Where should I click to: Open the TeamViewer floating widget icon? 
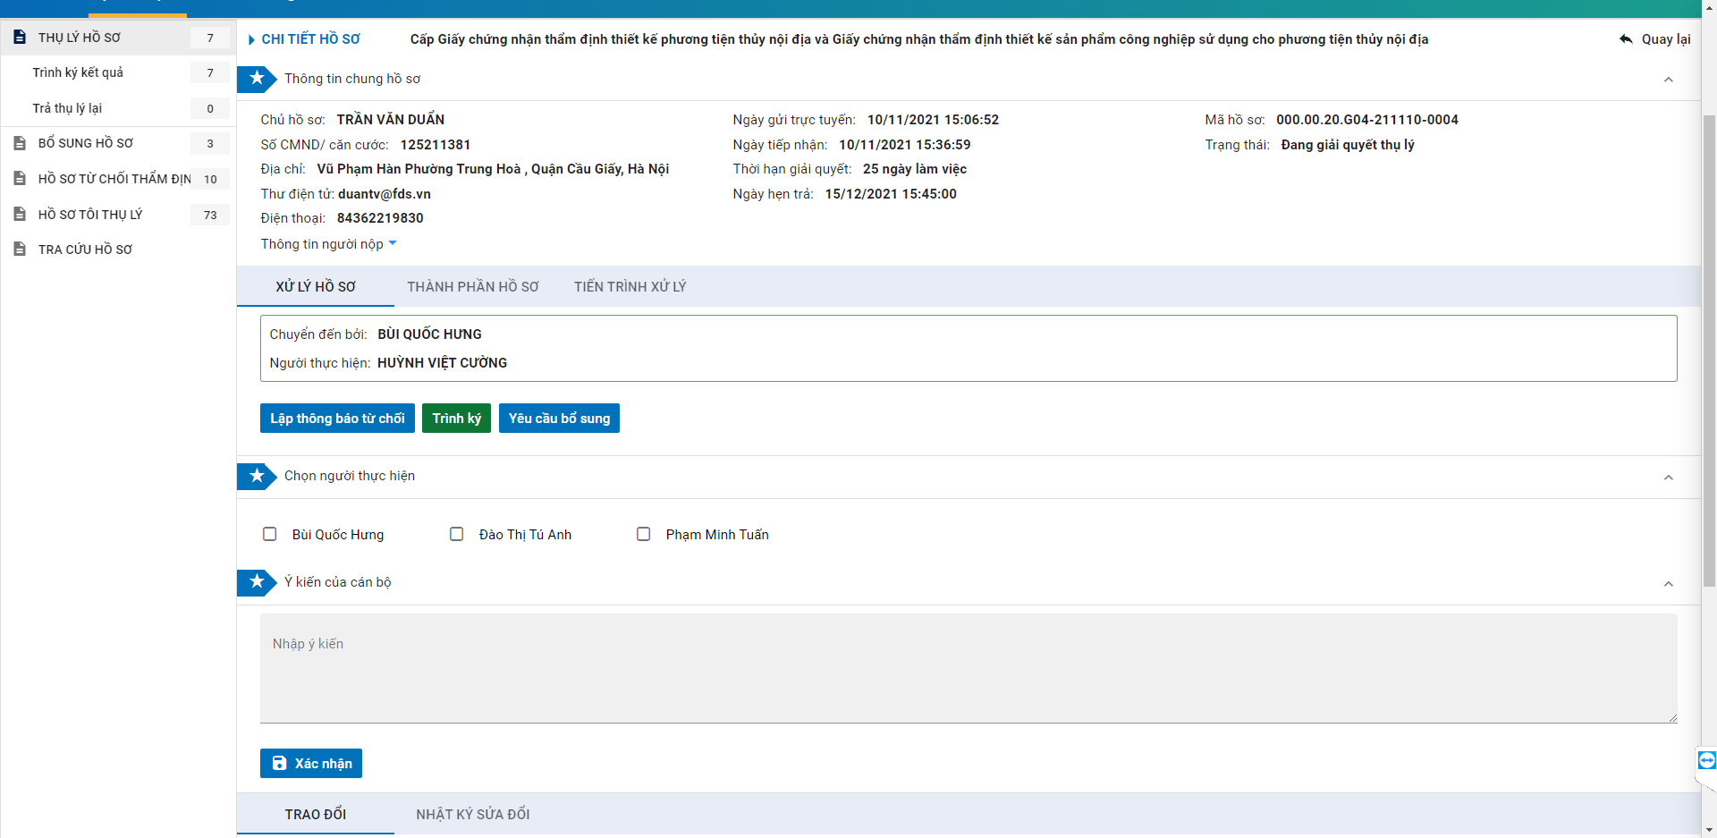coord(1706,760)
